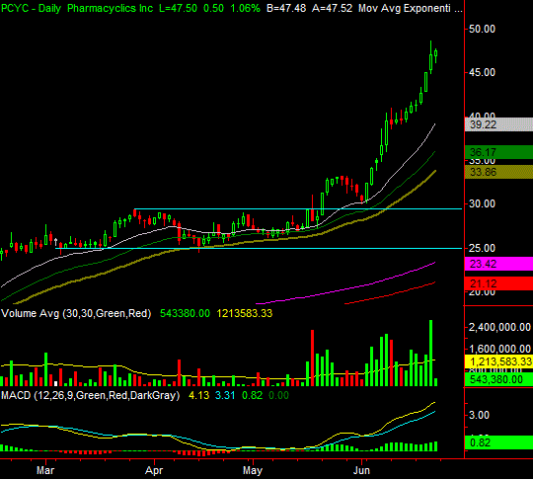Click the May label on time axis
The width and height of the screenshot is (533, 480).
[253, 470]
